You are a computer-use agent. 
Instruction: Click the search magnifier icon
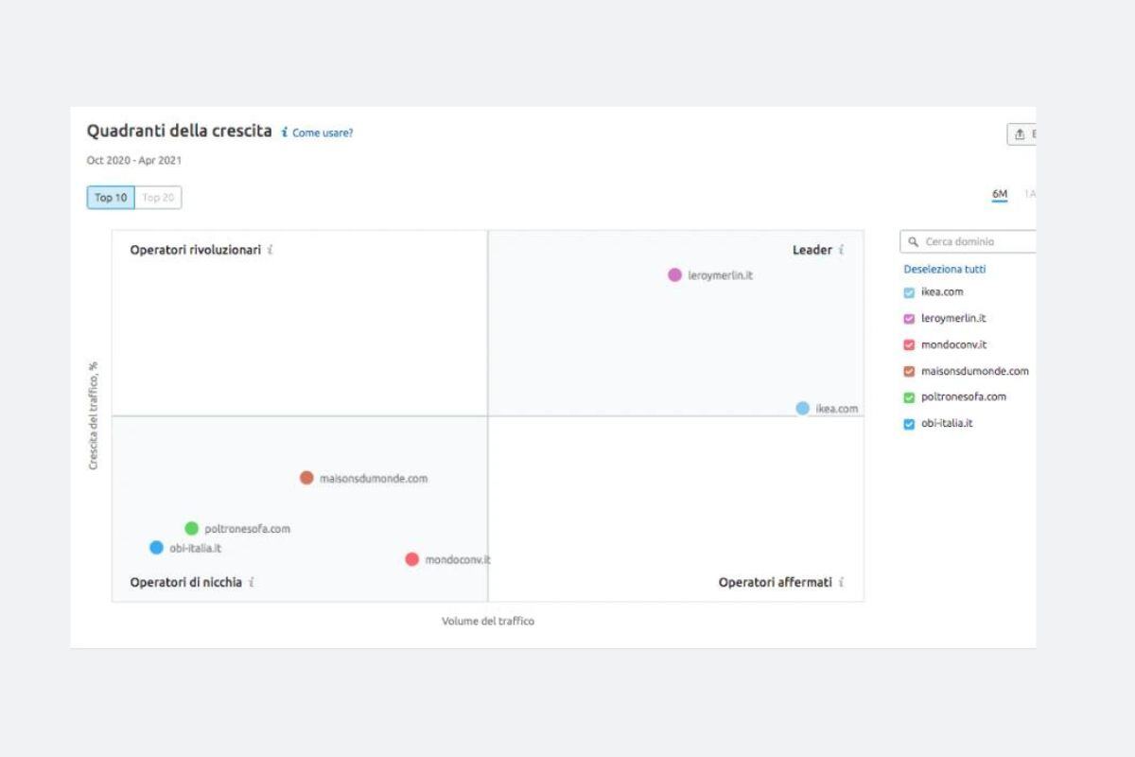coord(914,241)
